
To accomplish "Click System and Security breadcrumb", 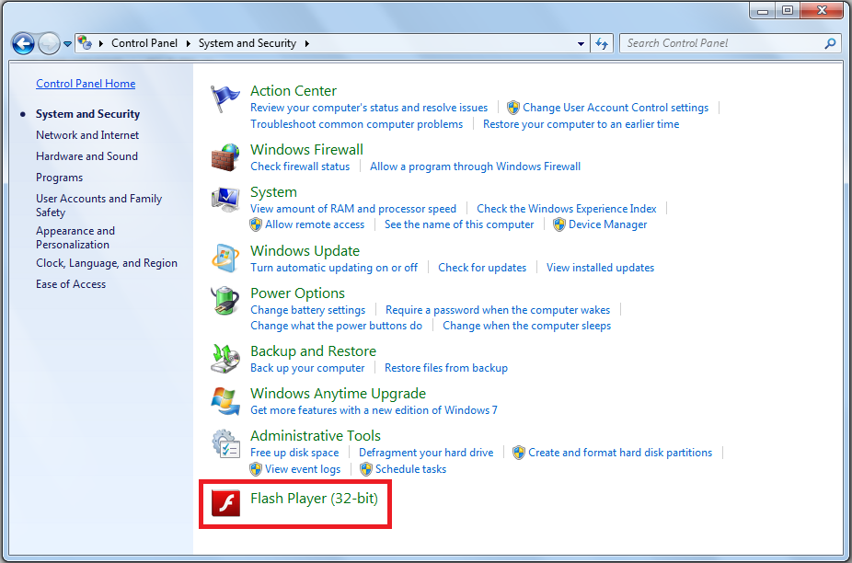I will pos(248,43).
